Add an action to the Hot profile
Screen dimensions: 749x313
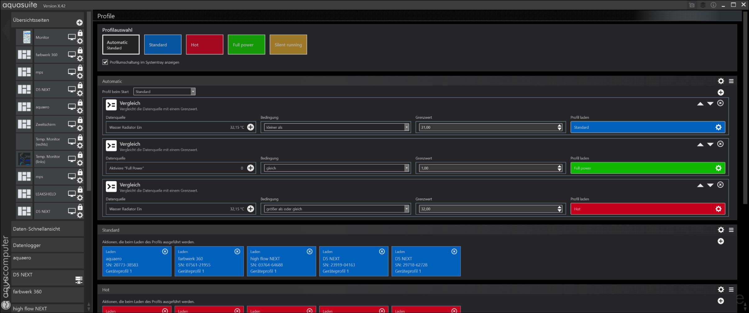721,301
